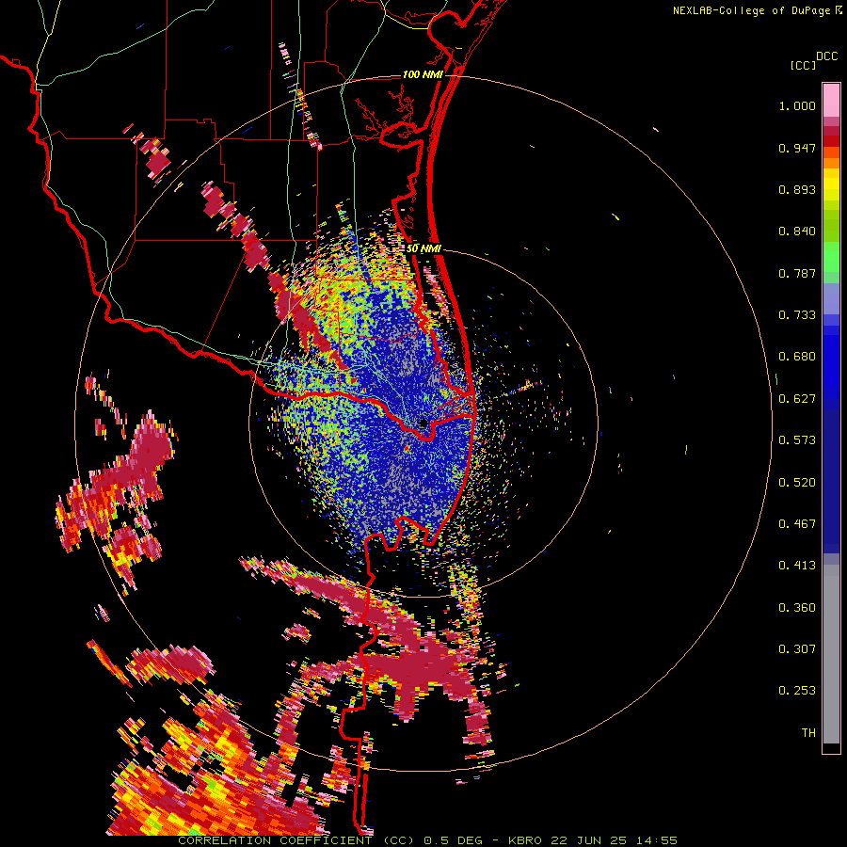Pick the light pink colorbar segment at top

pyautogui.click(x=831, y=101)
